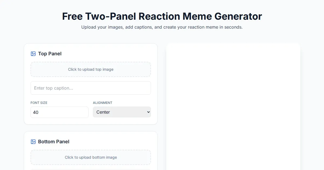Click the 'Center' text in the alignment selector
This screenshot has height=170, width=324.
pyautogui.click(x=103, y=112)
